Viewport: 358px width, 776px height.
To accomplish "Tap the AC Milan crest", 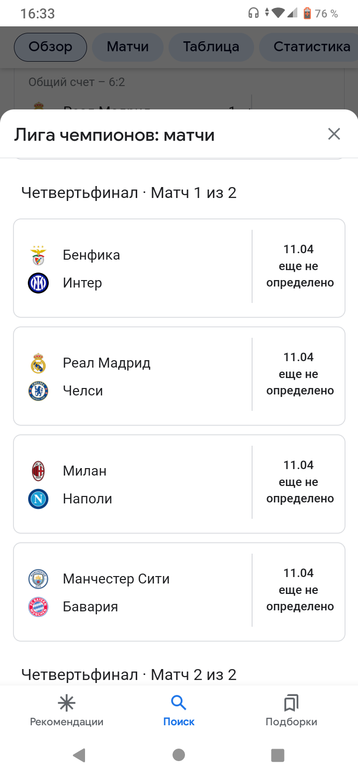I will [x=38, y=471].
